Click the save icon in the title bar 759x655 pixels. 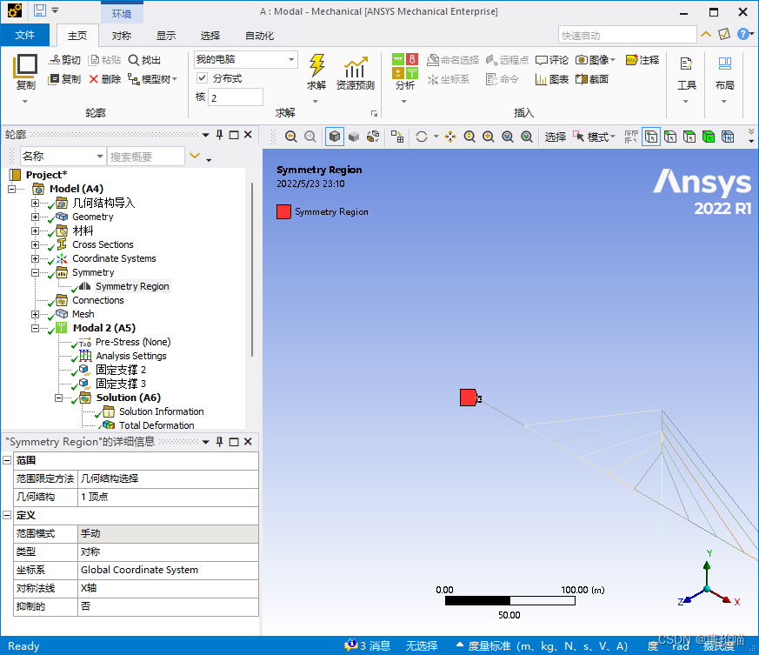[x=40, y=10]
